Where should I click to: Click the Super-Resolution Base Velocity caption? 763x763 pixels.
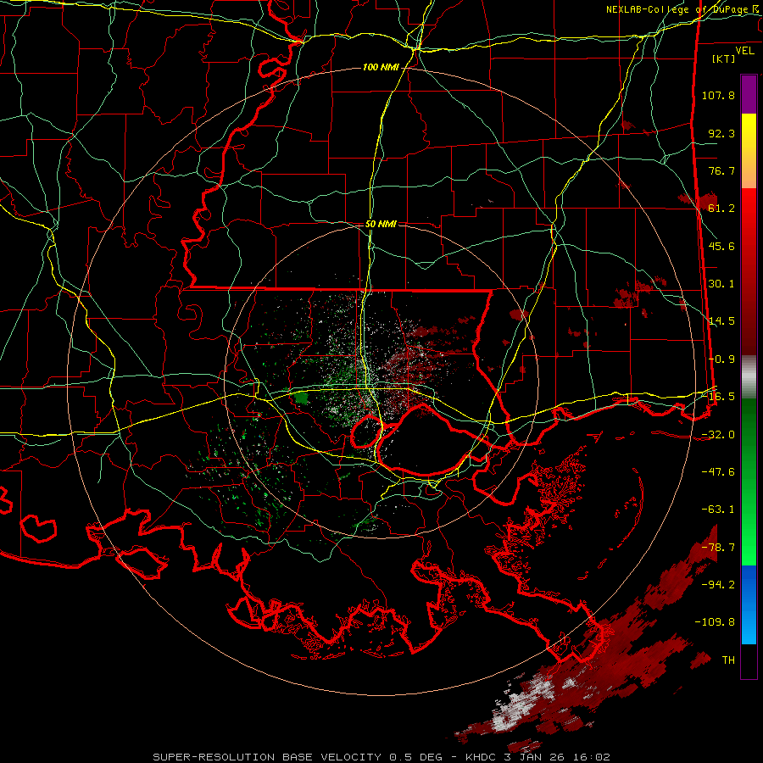(x=381, y=757)
